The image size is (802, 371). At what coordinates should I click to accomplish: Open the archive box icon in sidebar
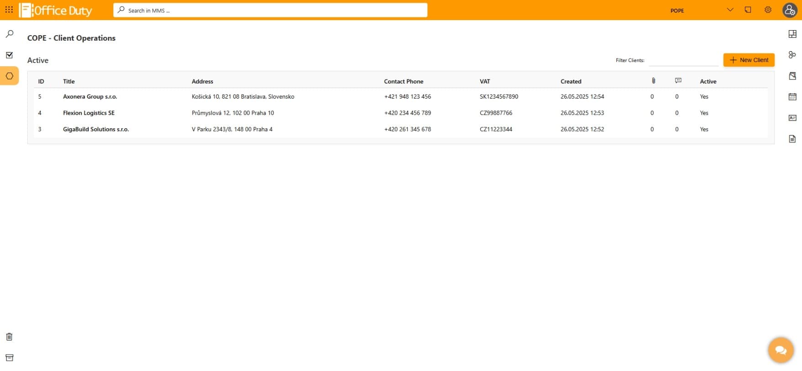tap(9, 358)
